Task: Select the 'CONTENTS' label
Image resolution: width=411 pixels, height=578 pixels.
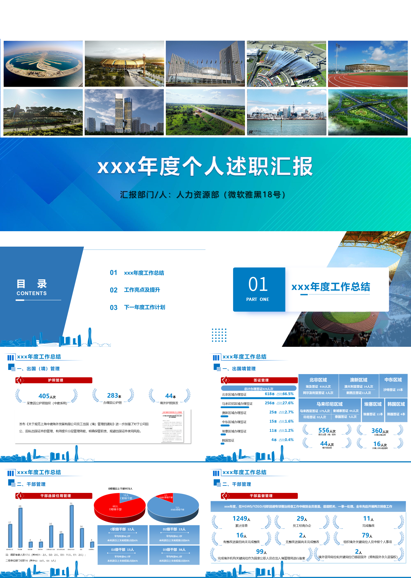Action: tap(32, 293)
